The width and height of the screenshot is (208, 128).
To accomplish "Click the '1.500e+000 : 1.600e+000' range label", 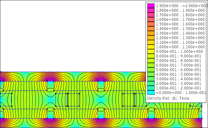I will [180, 24].
